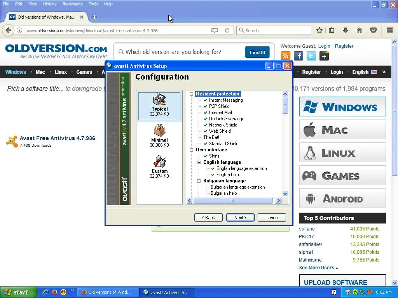Toggle English help checkmark

click(213, 175)
